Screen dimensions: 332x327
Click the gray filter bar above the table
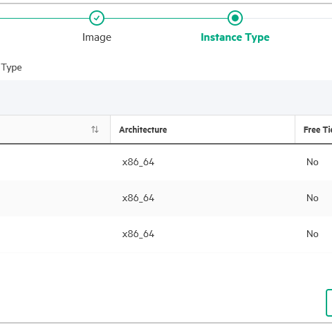(x=166, y=97)
